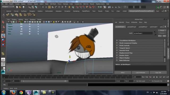
Task: Choose the Paint selection tool
Action: pyautogui.click(x=3, y=31)
